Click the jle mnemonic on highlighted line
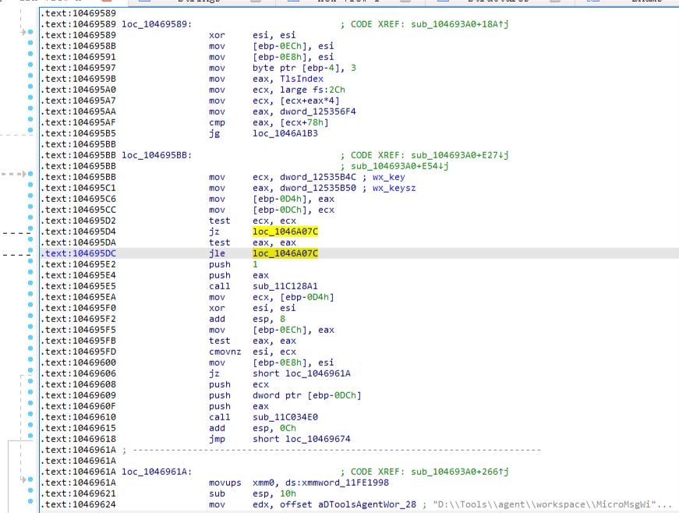 pos(217,253)
